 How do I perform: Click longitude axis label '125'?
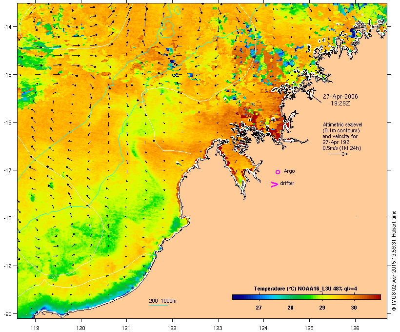[309, 328]
